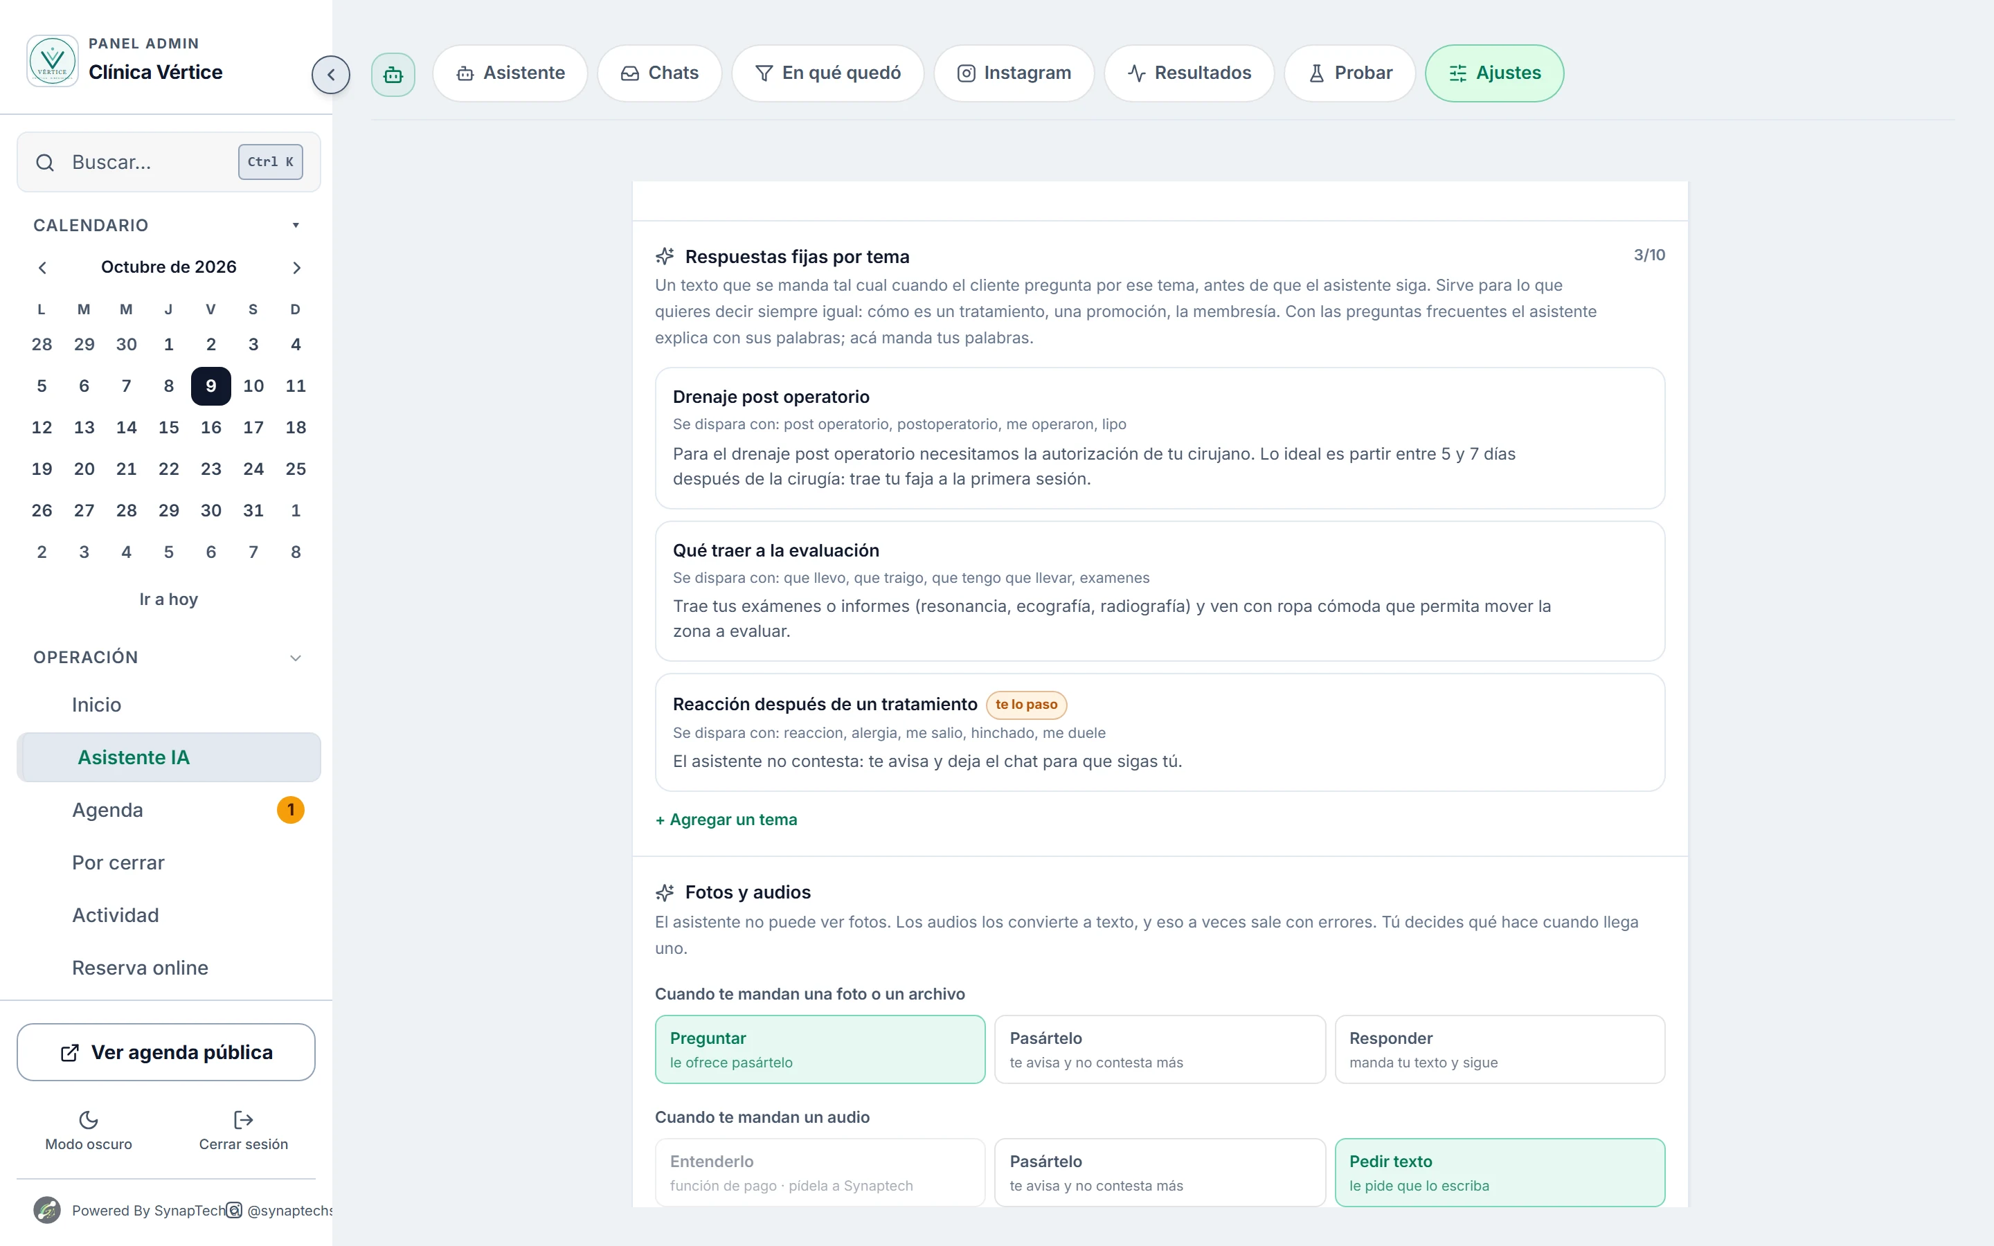The height and width of the screenshot is (1246, 1994).
Task: Choose Responder for photo or file
Action: 1499,1049
